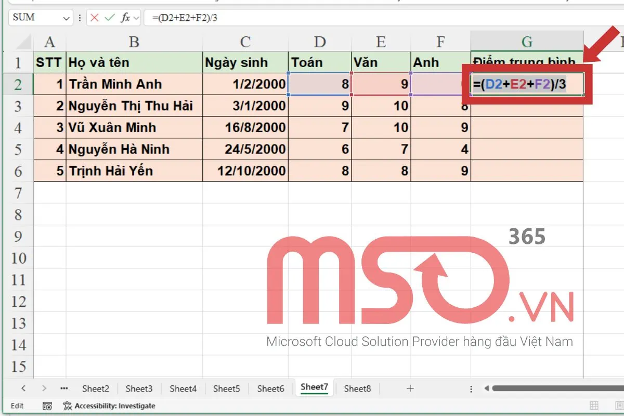This screenshot has height=416, width=624.
Task: Click the macro recording icon in the status bar
Action: (x=47, y=406)
